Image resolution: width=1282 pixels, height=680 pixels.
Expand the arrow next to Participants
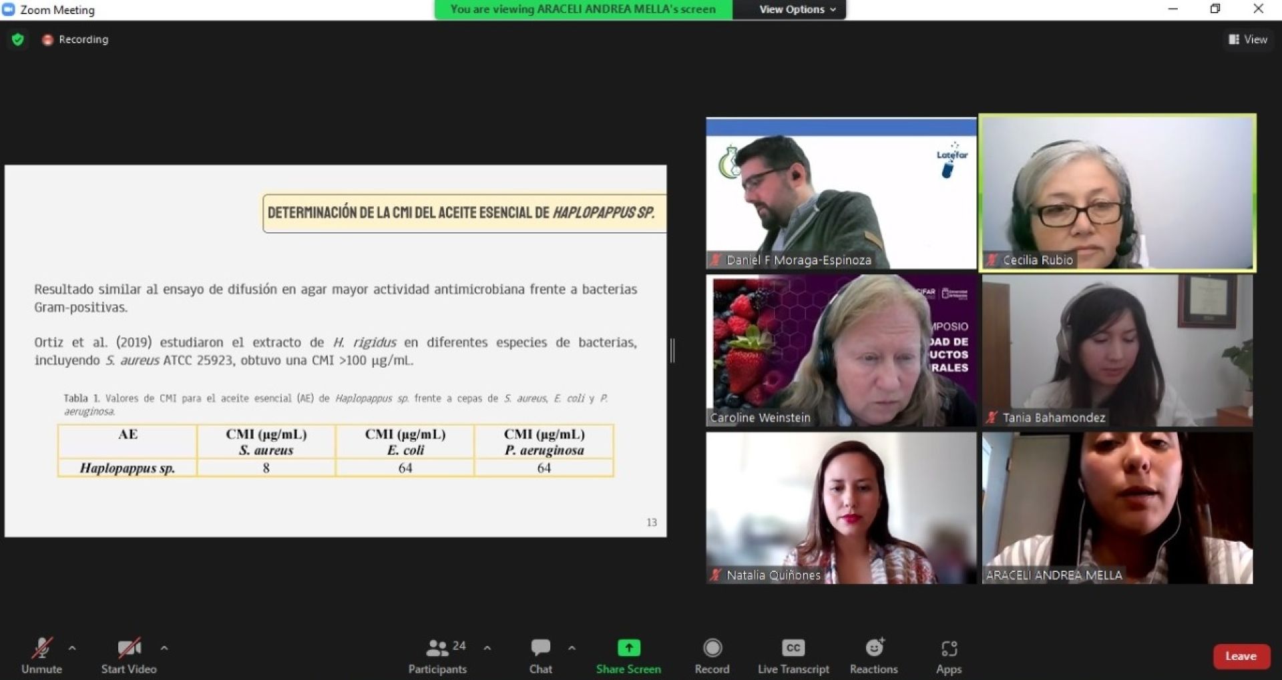(487, 648)
